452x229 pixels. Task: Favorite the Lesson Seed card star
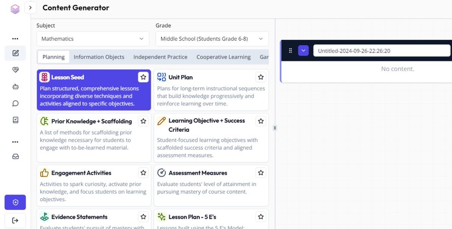click(x=143, y=77)
